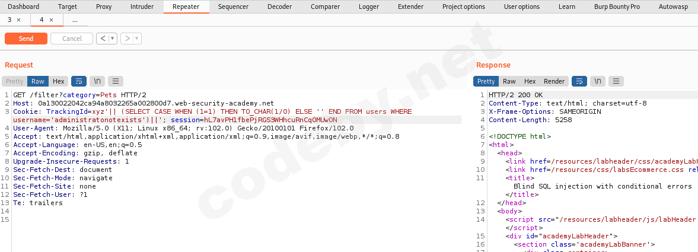The image size is (698, 252).
Task: Click the Sec-Fetch-Dest header line
Action: click(x=63, y=170)
